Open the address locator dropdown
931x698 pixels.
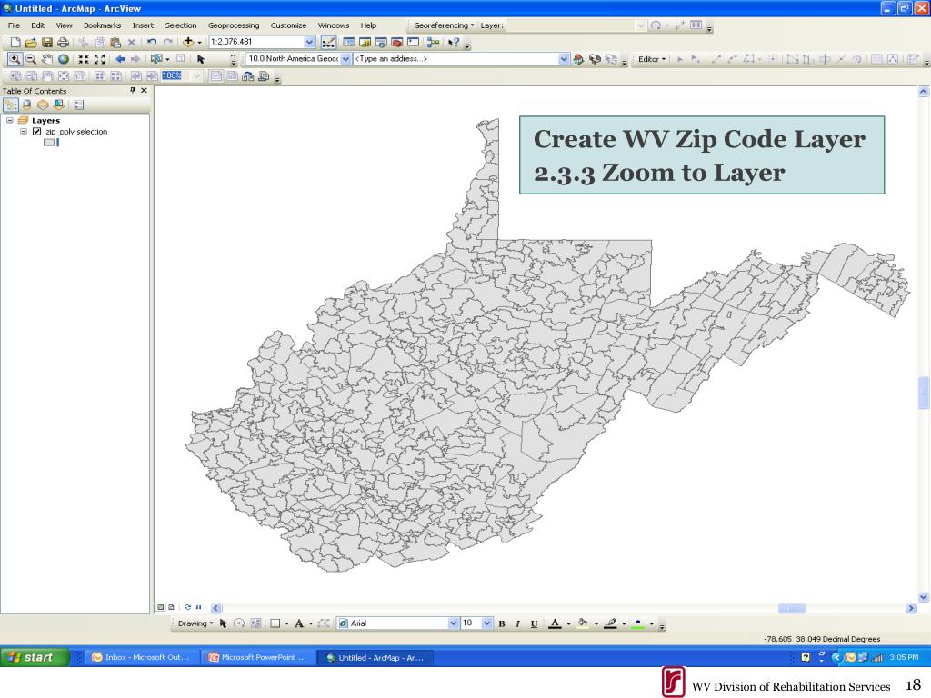click(345, 59)
